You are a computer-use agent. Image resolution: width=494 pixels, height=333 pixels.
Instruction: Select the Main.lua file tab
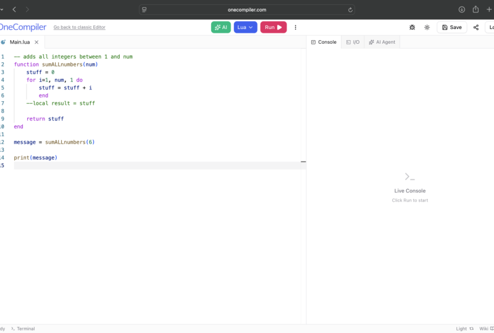click(x=20, y=42)
